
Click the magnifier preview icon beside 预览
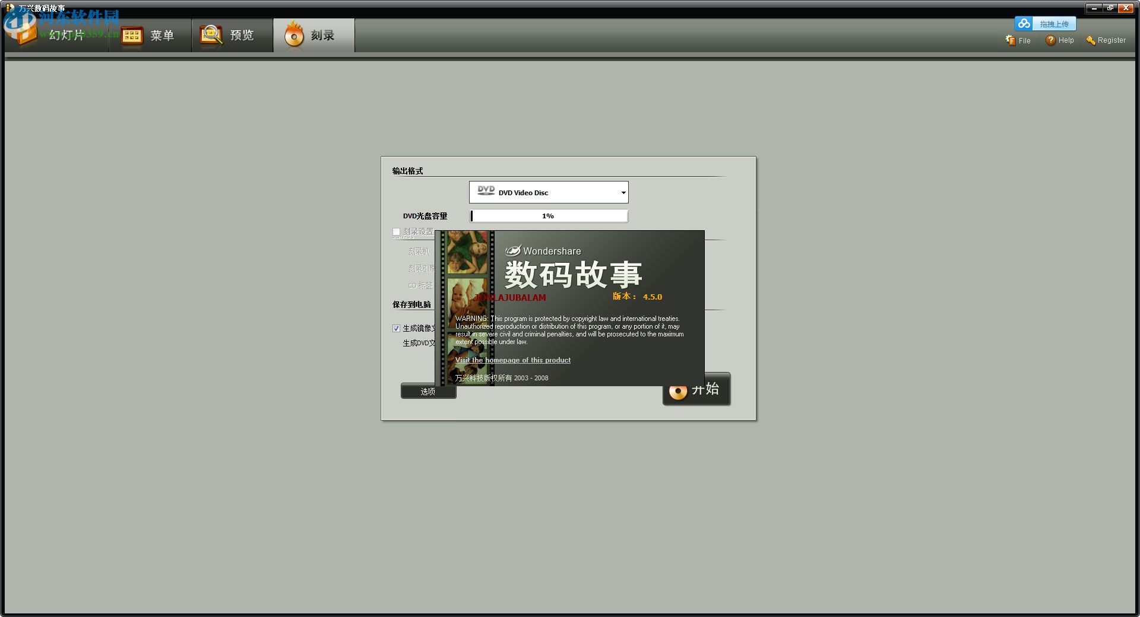211,35
